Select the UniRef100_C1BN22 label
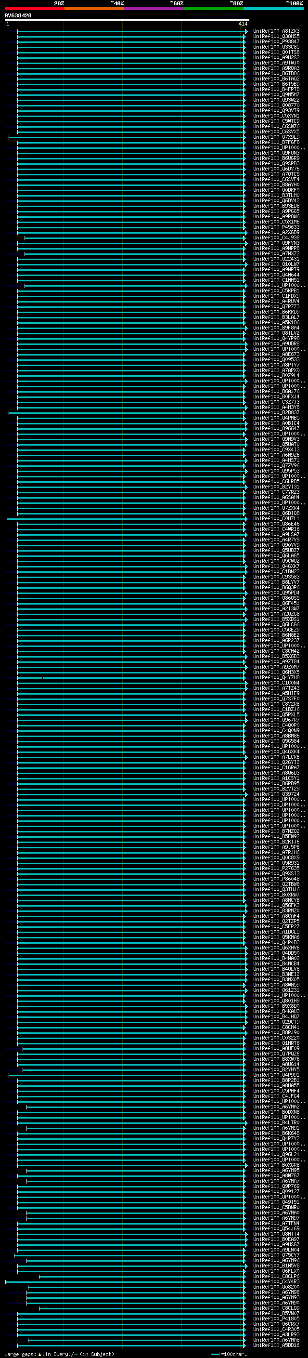Screen dimensions: 308x1358 point(276,571)
